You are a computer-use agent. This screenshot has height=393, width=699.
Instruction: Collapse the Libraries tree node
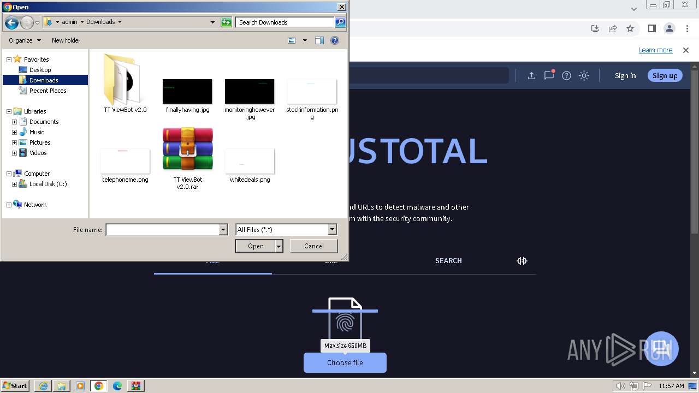pos(9,111)
